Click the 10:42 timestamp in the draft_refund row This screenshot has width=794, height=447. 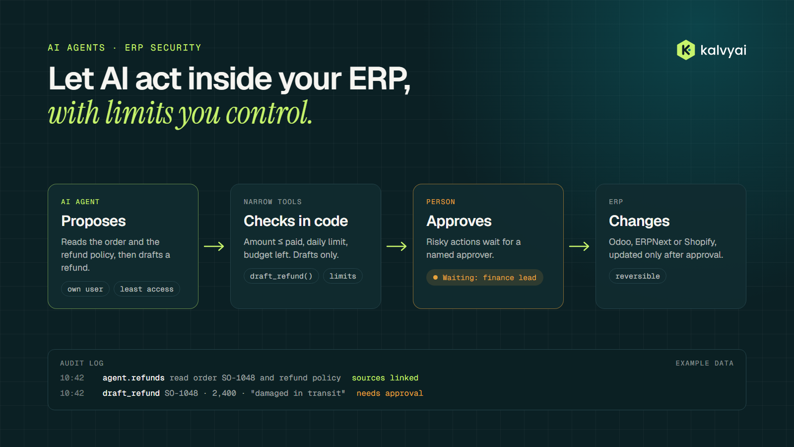point(72,393)
